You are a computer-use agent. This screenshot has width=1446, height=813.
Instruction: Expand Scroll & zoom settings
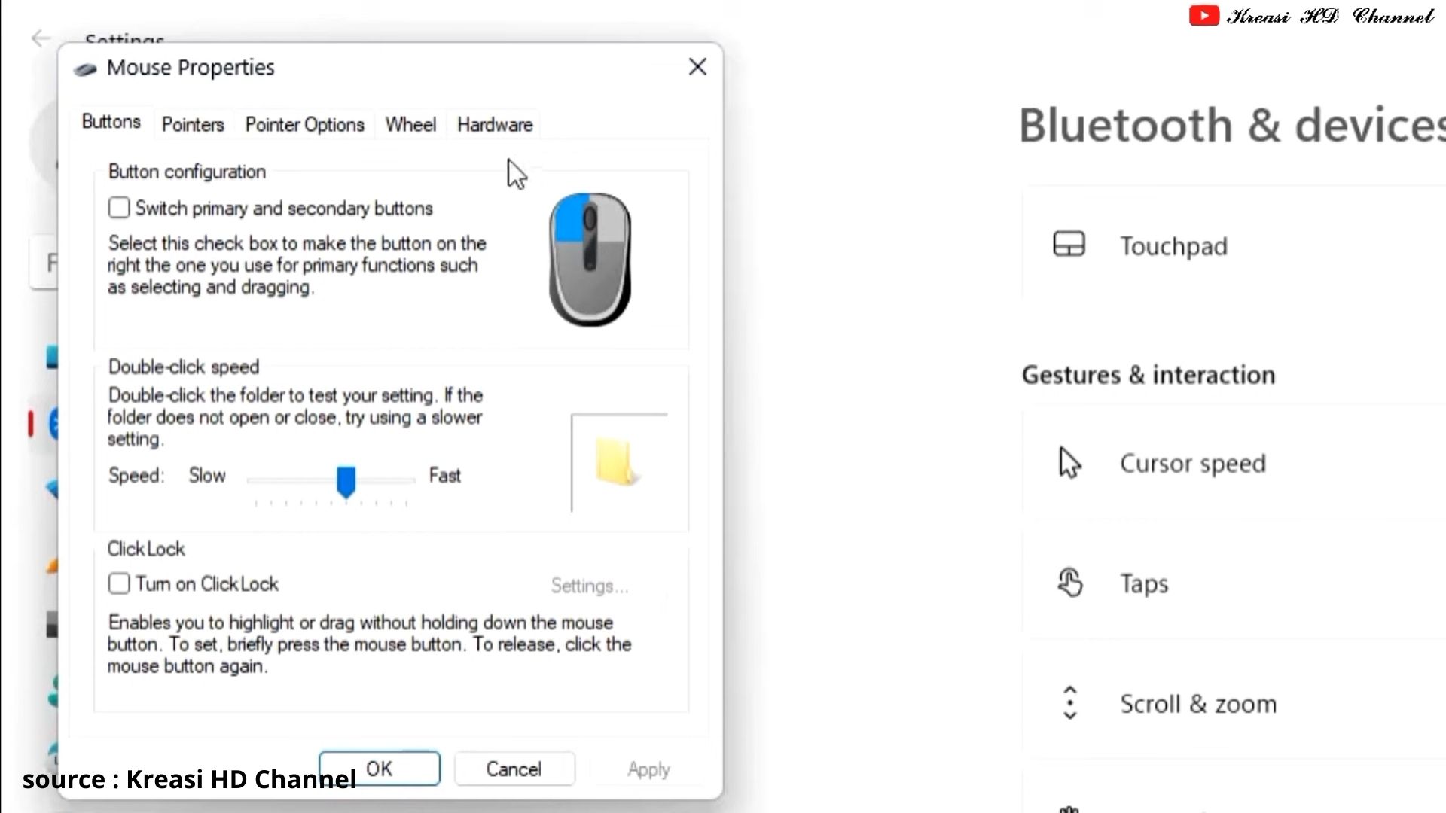[x=1234, y=704]
